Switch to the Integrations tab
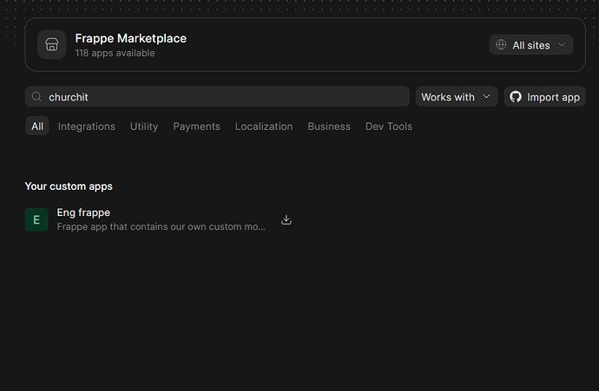 86,127
